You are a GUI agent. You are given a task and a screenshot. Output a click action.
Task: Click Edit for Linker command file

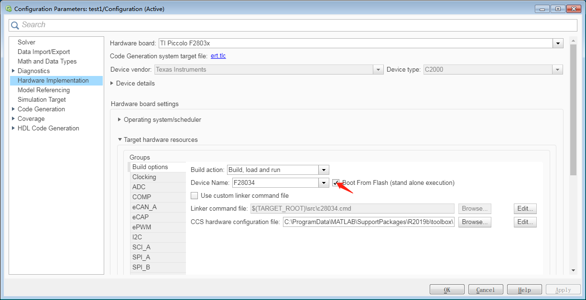[x=525, y=209]
